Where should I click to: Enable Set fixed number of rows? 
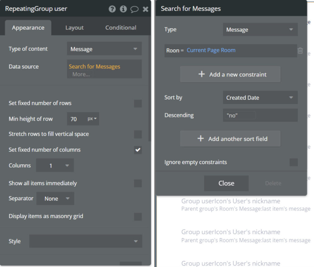pos(138,104)
